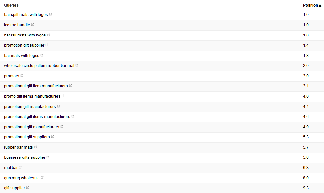The height and width of the screenshot is (193, 324).
Task: Click external link icon beside 'wholesale circle pattern rubber bar mat'
Action: coord(77,65)
